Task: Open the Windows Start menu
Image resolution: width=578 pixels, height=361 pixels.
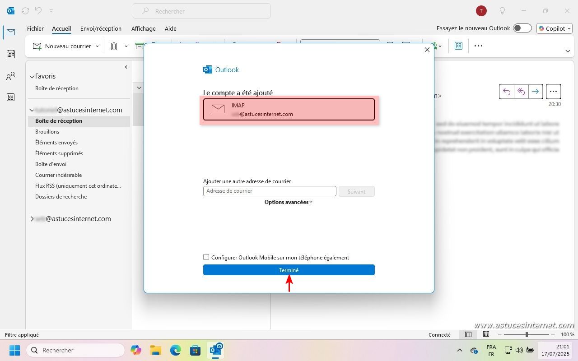Action: pos(14,350)
